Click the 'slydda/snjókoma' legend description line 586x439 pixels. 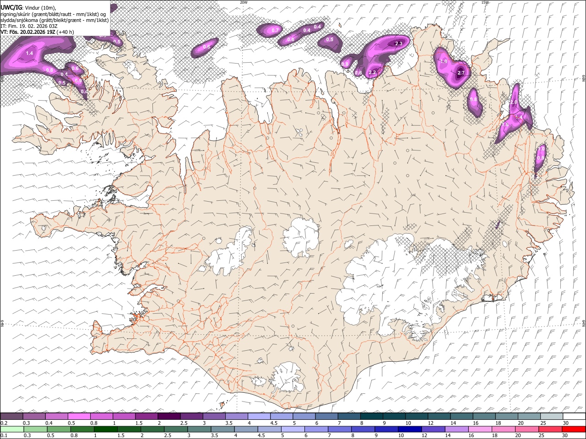click(54, 20)
